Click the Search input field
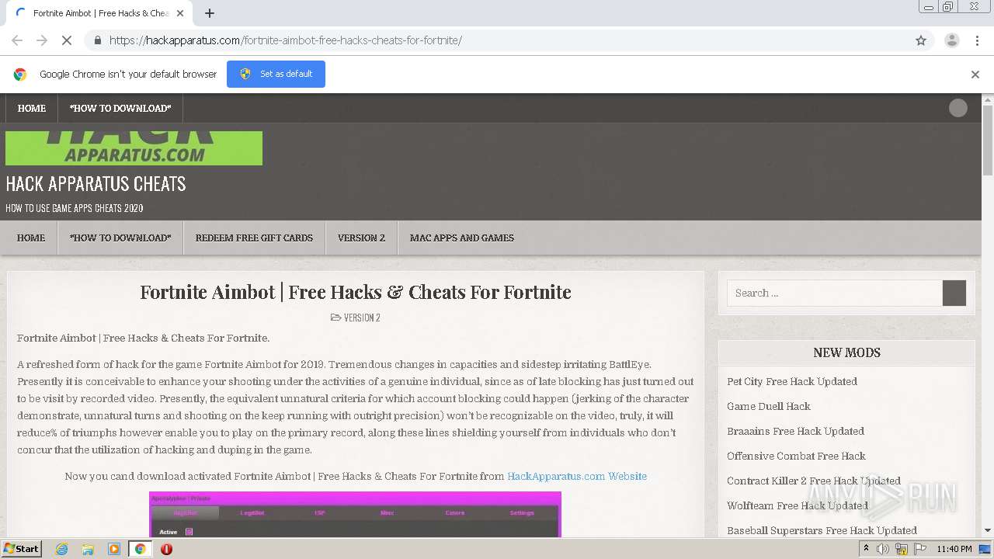 click(x=835, y=293)
